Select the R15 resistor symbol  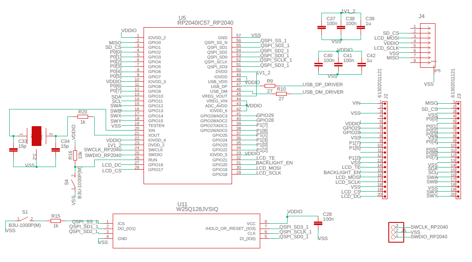pos(55,221)
